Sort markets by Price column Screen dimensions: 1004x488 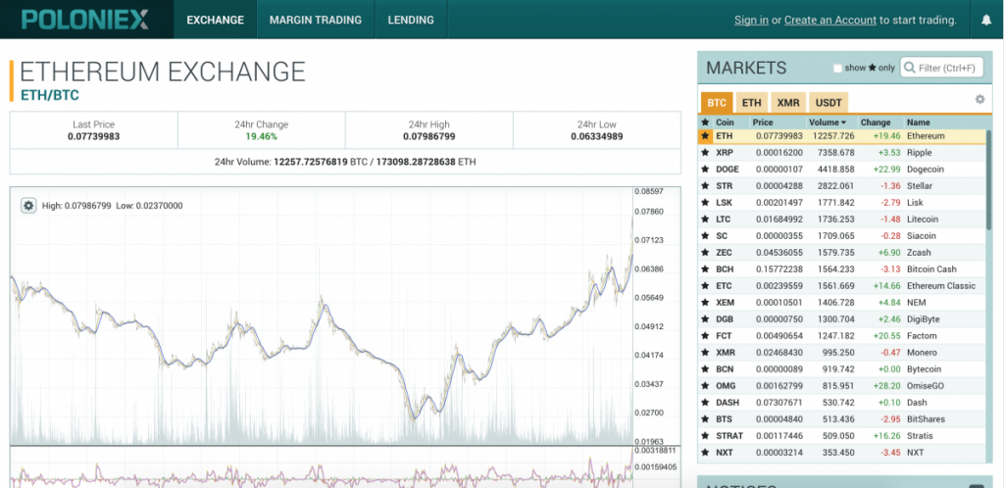(763, 122)
